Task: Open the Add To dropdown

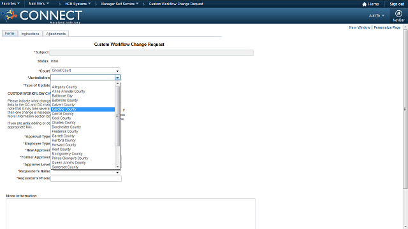Action: (377, 15)
